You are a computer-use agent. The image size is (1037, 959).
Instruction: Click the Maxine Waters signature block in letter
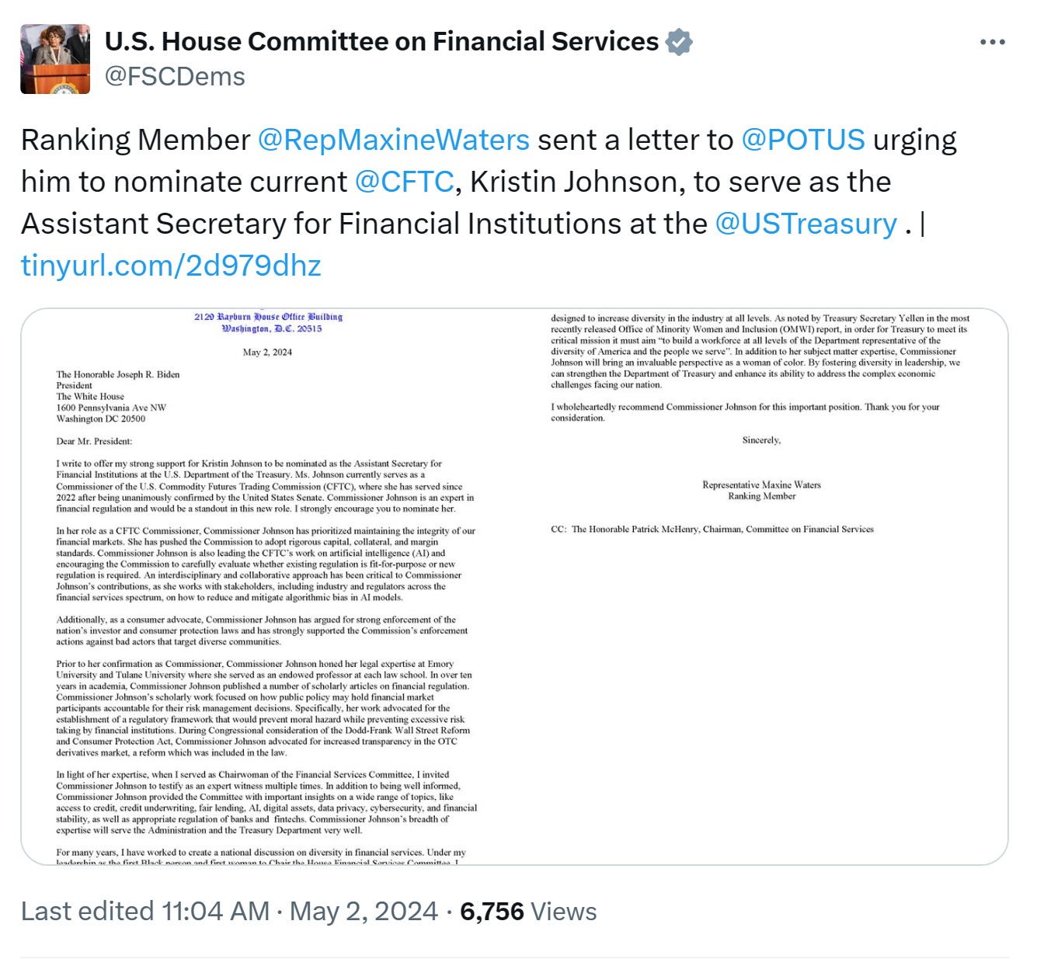click(x=761, y=490)
